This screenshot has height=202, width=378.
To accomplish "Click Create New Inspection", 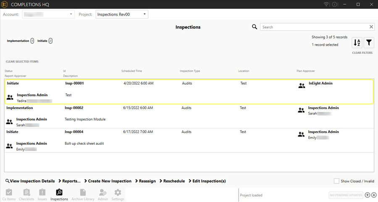I will click(x=108, y=181).
